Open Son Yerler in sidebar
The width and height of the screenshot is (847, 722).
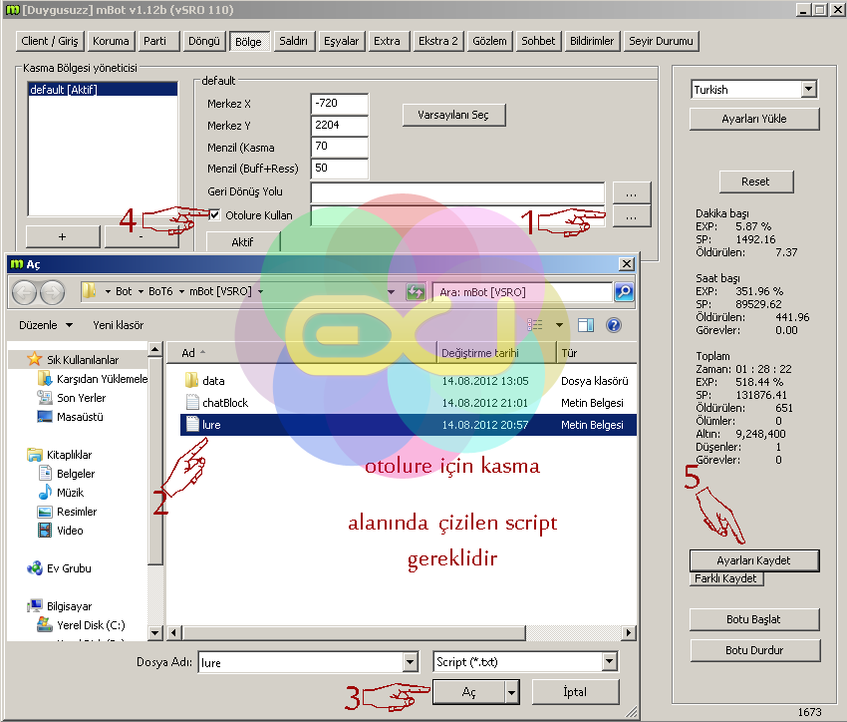(72, 398)
